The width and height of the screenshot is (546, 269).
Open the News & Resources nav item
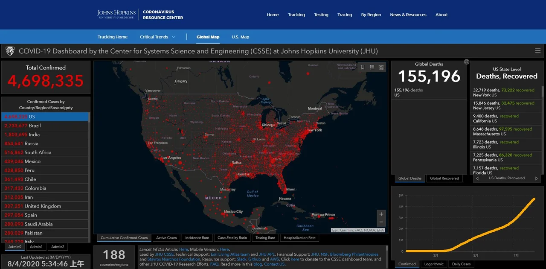coord(408,15)
